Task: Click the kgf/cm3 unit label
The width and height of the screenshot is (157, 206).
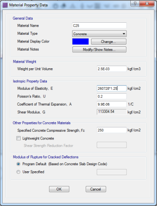Action: pos(134,69)
